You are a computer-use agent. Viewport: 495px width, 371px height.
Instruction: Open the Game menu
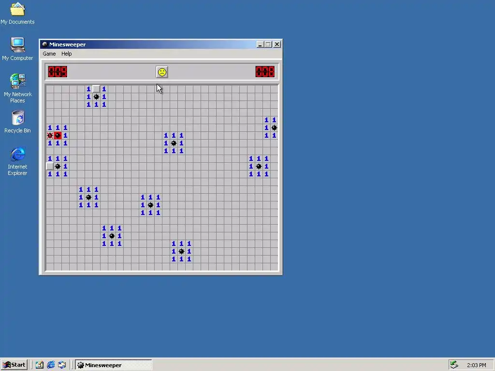click(49, 54)
